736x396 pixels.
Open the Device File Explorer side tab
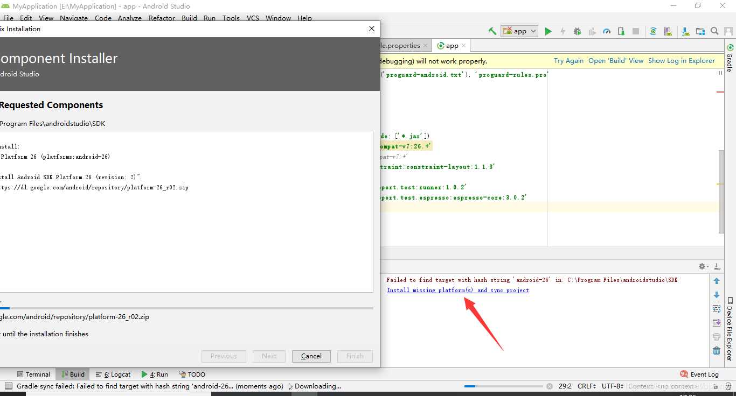click(x=730, y=328)
